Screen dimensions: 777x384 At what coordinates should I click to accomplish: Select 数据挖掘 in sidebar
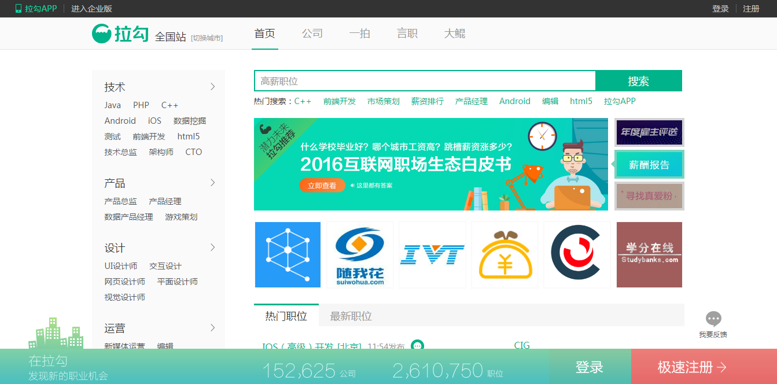(x=190, y=121)
